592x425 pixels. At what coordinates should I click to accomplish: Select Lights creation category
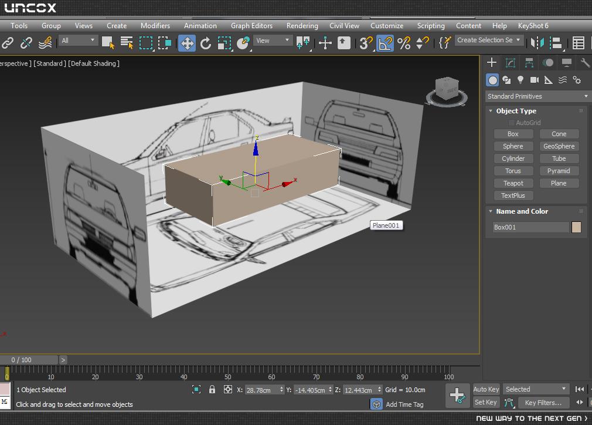[x=520, y=80]
